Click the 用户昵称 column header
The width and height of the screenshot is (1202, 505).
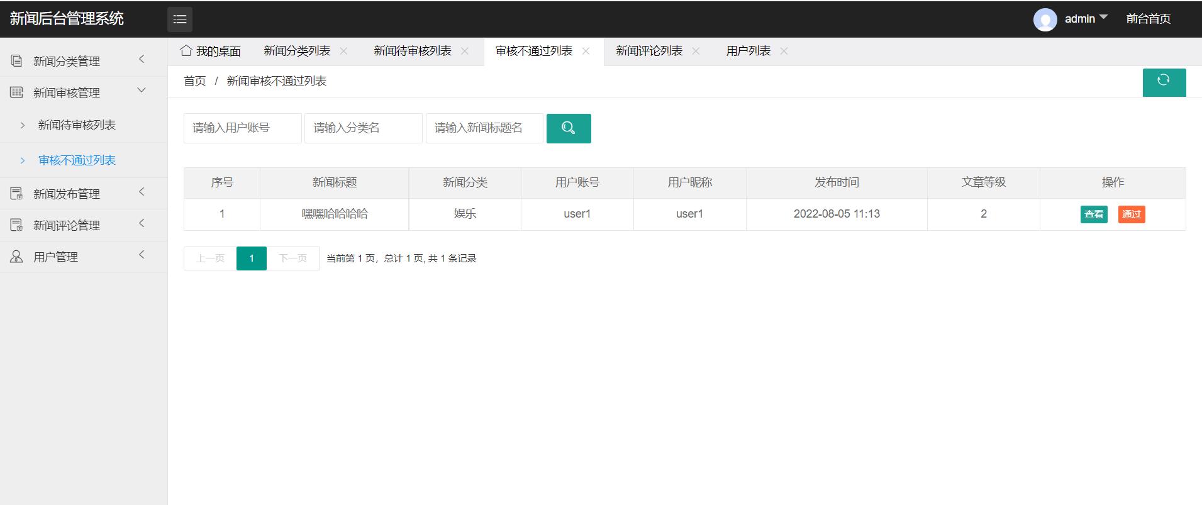690,182
